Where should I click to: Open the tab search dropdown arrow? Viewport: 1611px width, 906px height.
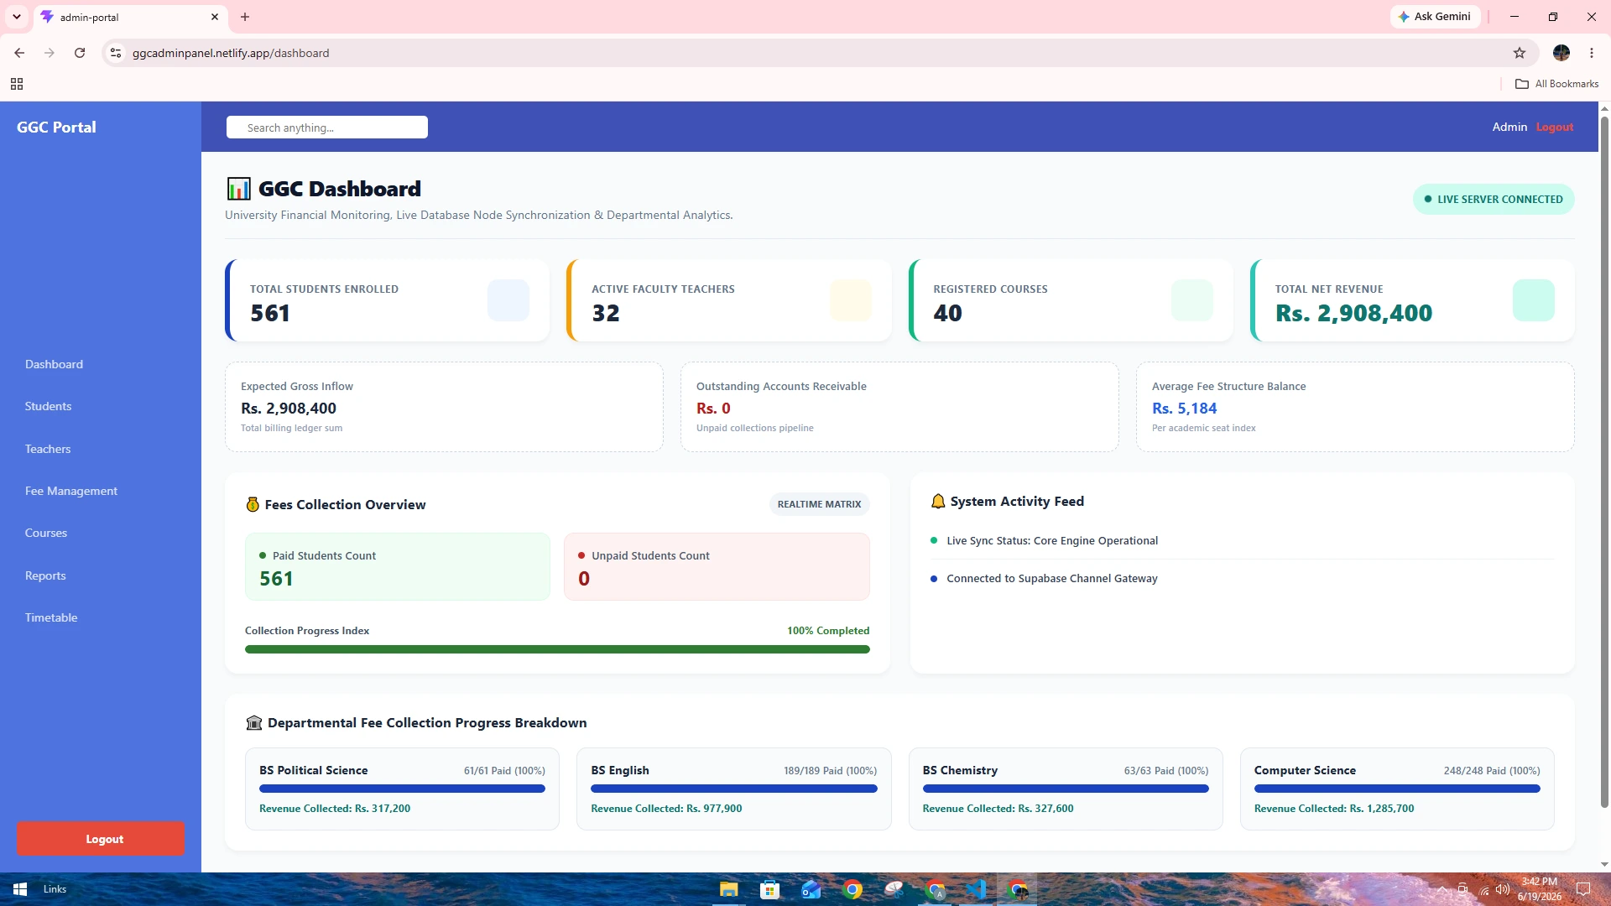tap(16, 17)
